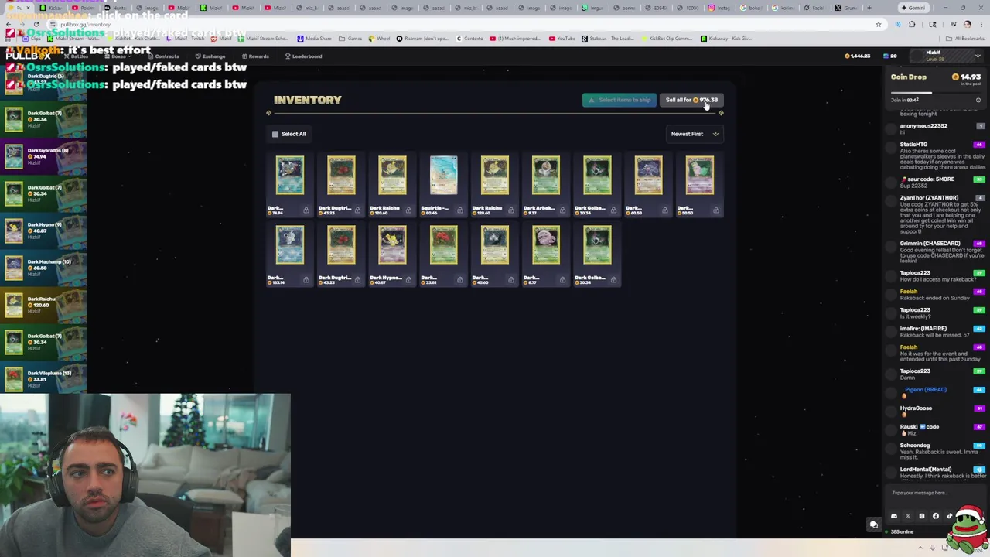Open the Games bookmarks folder
Screen dimensions: 990x557
[x=350, y=39]
